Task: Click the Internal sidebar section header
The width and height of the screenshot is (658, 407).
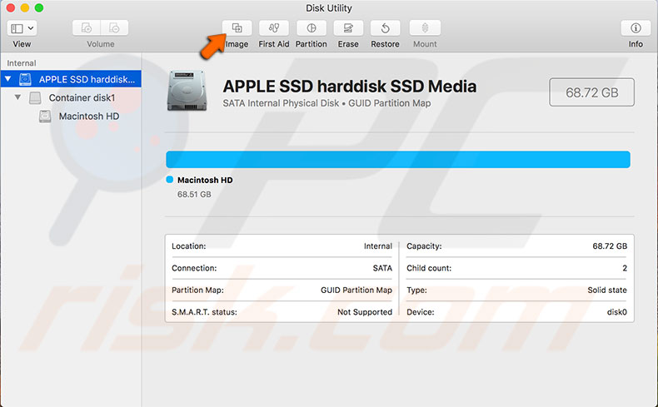Action: pyautogui.click(x=22, y=63)
